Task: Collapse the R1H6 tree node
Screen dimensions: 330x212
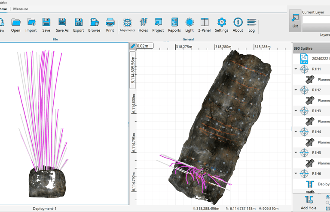Action: [x=296, y=173]
